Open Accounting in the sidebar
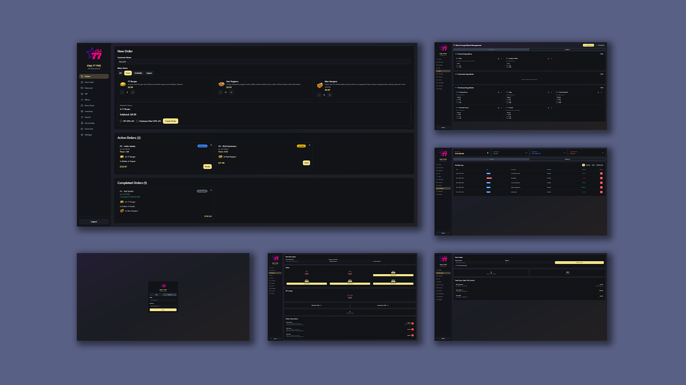 (89, 123)
